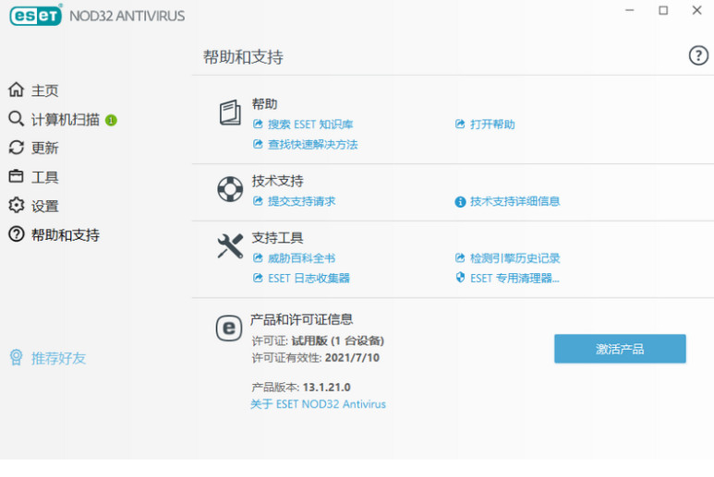Minimize the ESET window
Screen dimensions: 714x477
(629, 10)
